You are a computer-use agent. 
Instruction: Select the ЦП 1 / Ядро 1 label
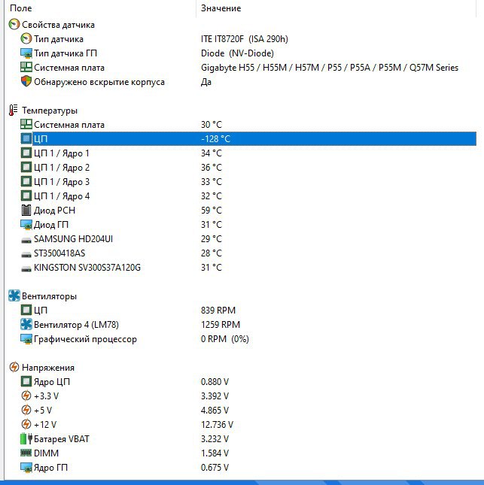(x=61, y=153)
